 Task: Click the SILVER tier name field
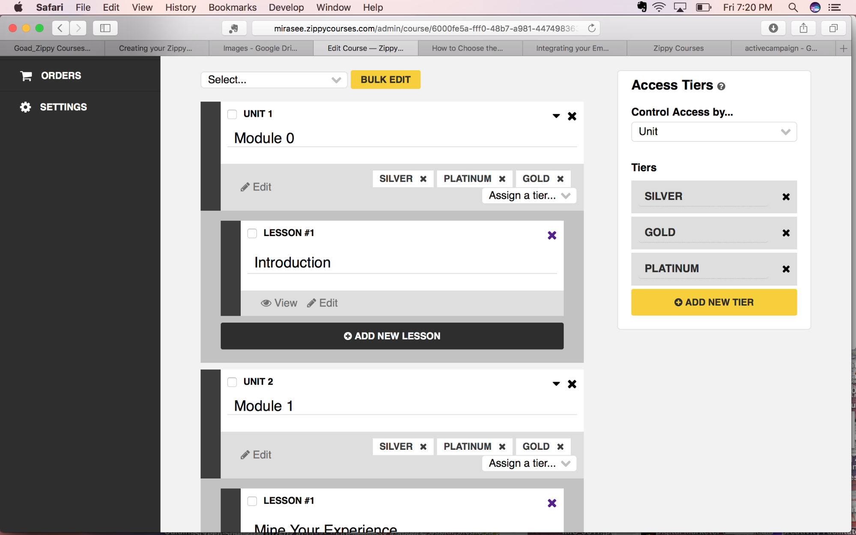703,197
